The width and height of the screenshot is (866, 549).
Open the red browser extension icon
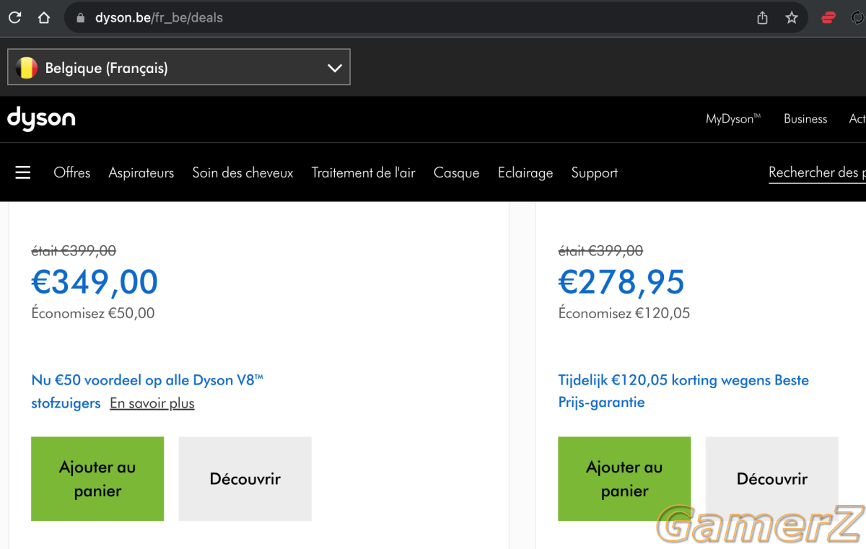pyautogui.click(x=828, y=18)
